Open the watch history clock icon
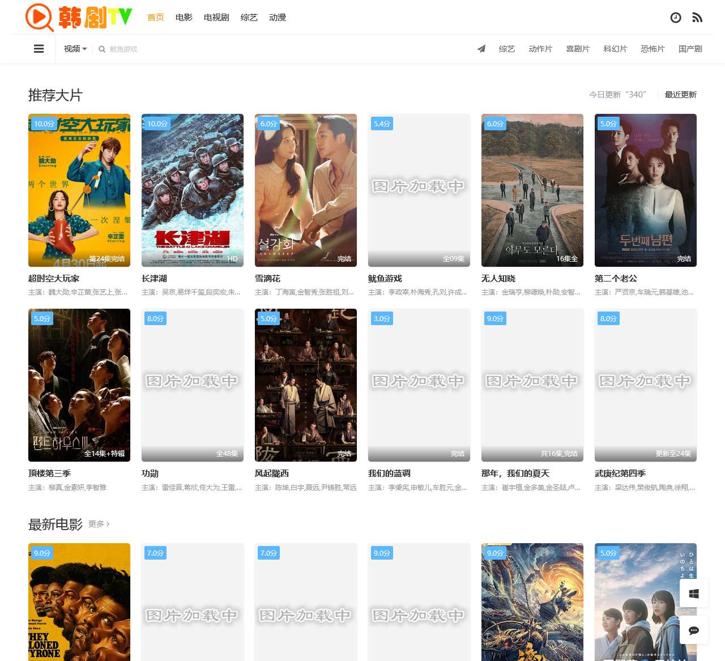Screen dimensions: 725x661 [676, 18]
